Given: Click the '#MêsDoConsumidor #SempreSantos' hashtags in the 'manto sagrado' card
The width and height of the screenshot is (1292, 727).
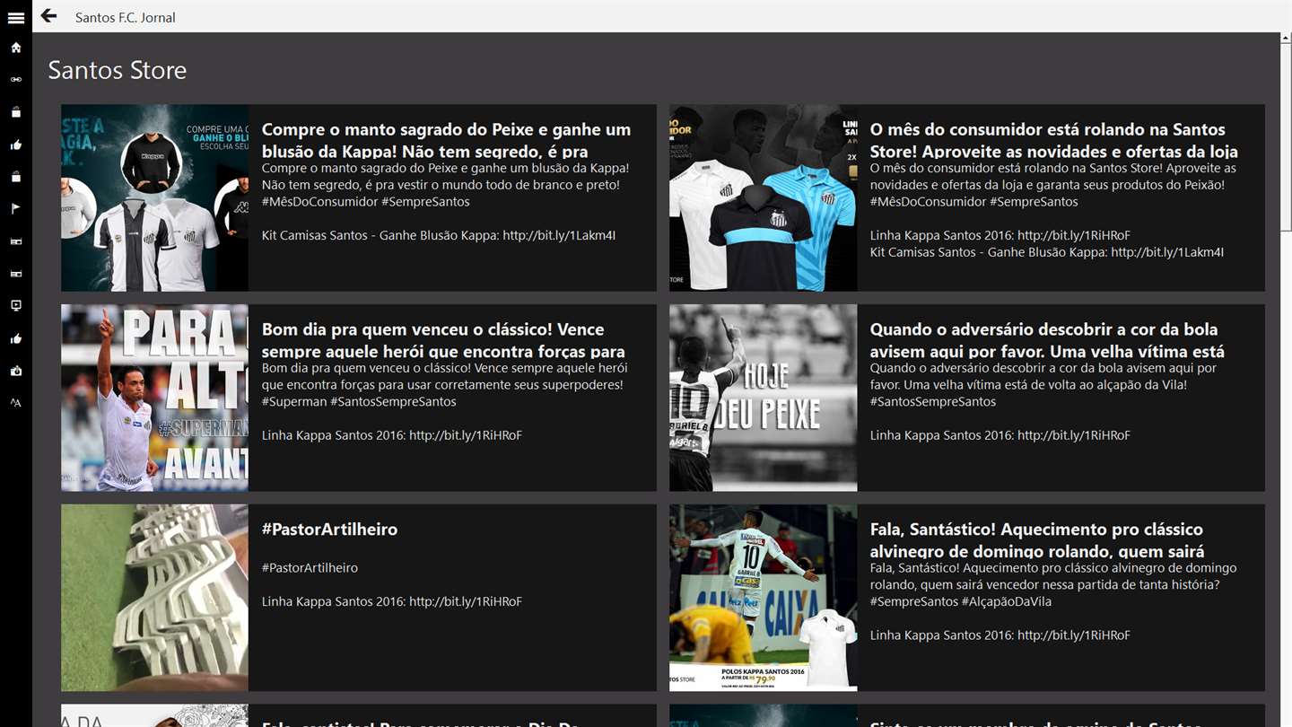Looking at the screenshot, I should click(366, 202).
